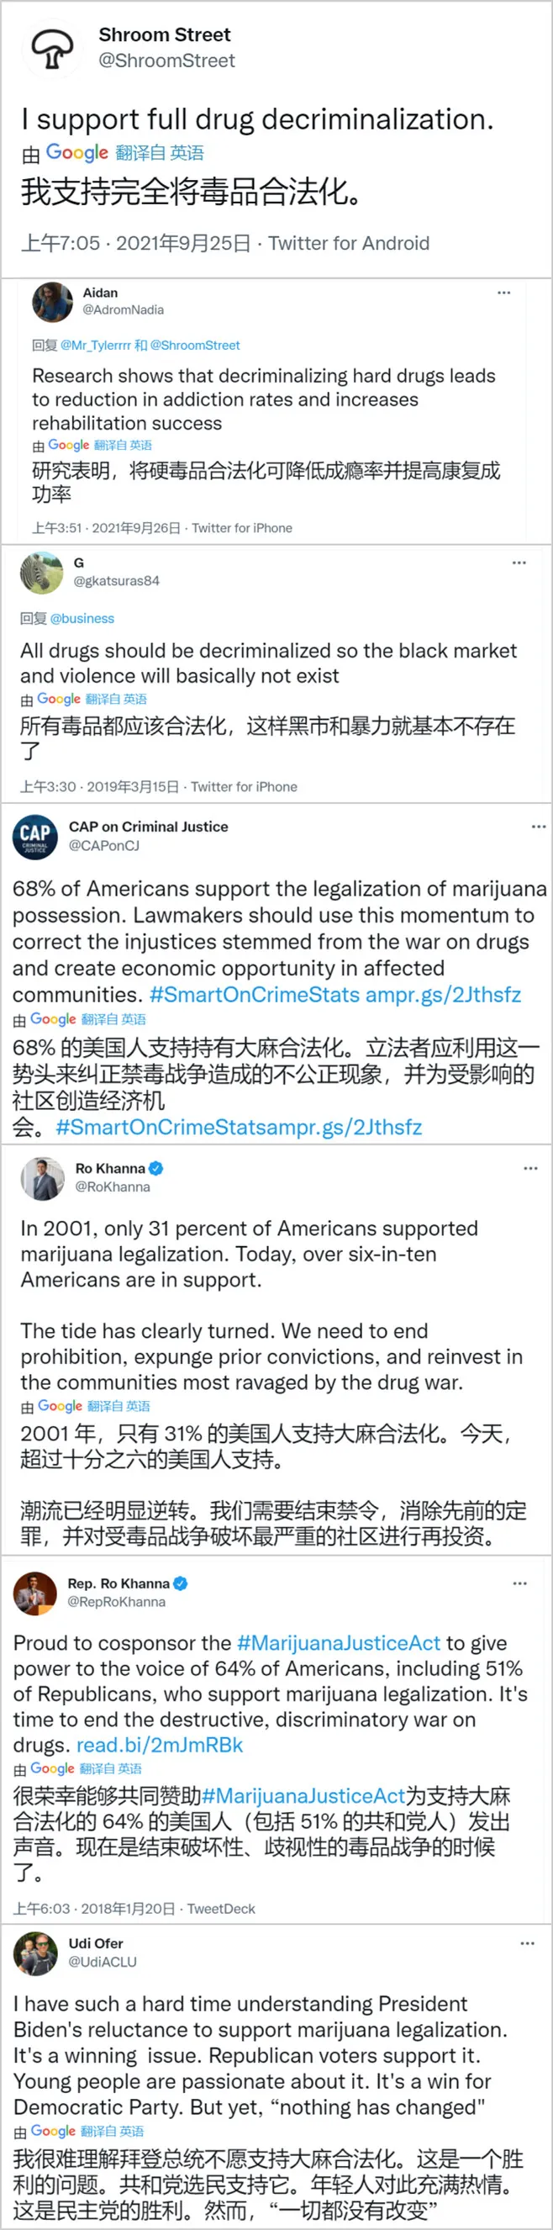This screenshot has height=2230, width=553.
Task: Click Ro Khanna's verified badge
Action: (155, 1168)
